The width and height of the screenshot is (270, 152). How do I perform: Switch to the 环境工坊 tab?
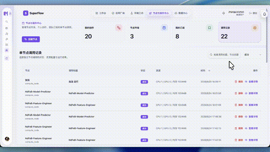[137, 13]
